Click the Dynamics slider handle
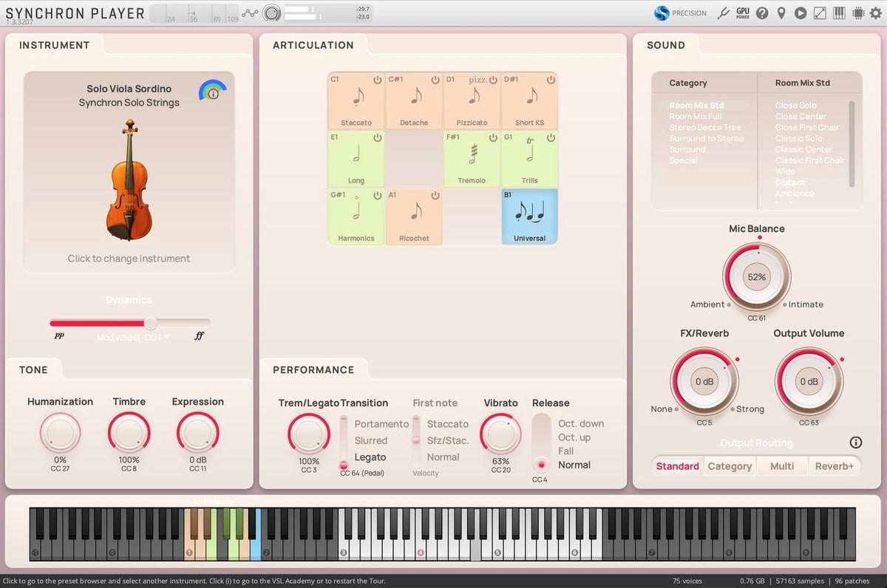 (x=150, y=323)
